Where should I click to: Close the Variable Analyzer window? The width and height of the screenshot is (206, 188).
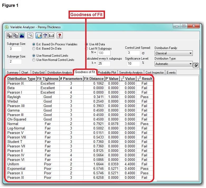point(194,26)
